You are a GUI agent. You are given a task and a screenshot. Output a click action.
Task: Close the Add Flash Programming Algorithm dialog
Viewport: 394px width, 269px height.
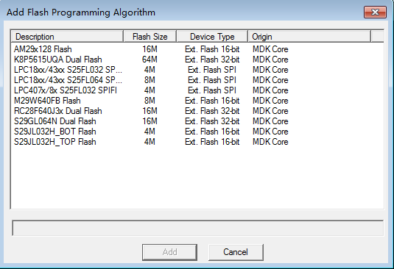tap(375, 12)
